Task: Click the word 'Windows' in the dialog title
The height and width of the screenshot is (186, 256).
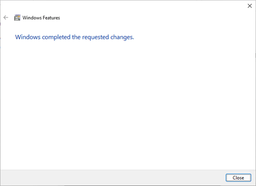Action: tap(32, 18)
